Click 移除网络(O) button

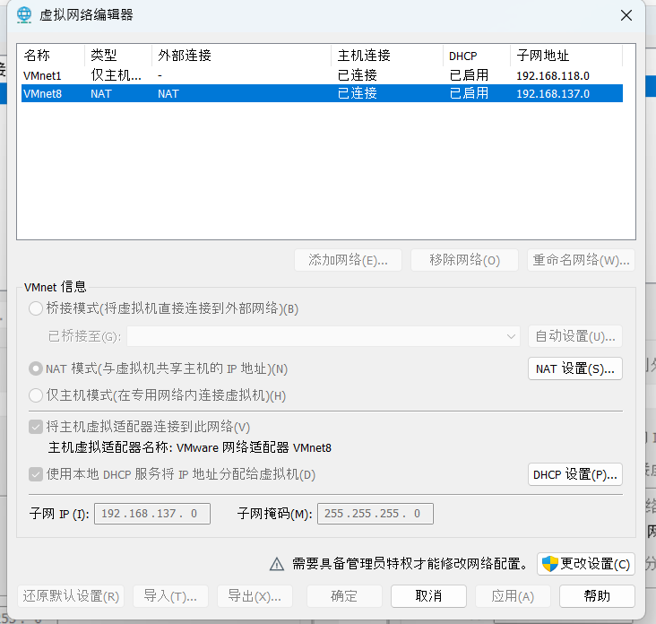click(464, 260)
